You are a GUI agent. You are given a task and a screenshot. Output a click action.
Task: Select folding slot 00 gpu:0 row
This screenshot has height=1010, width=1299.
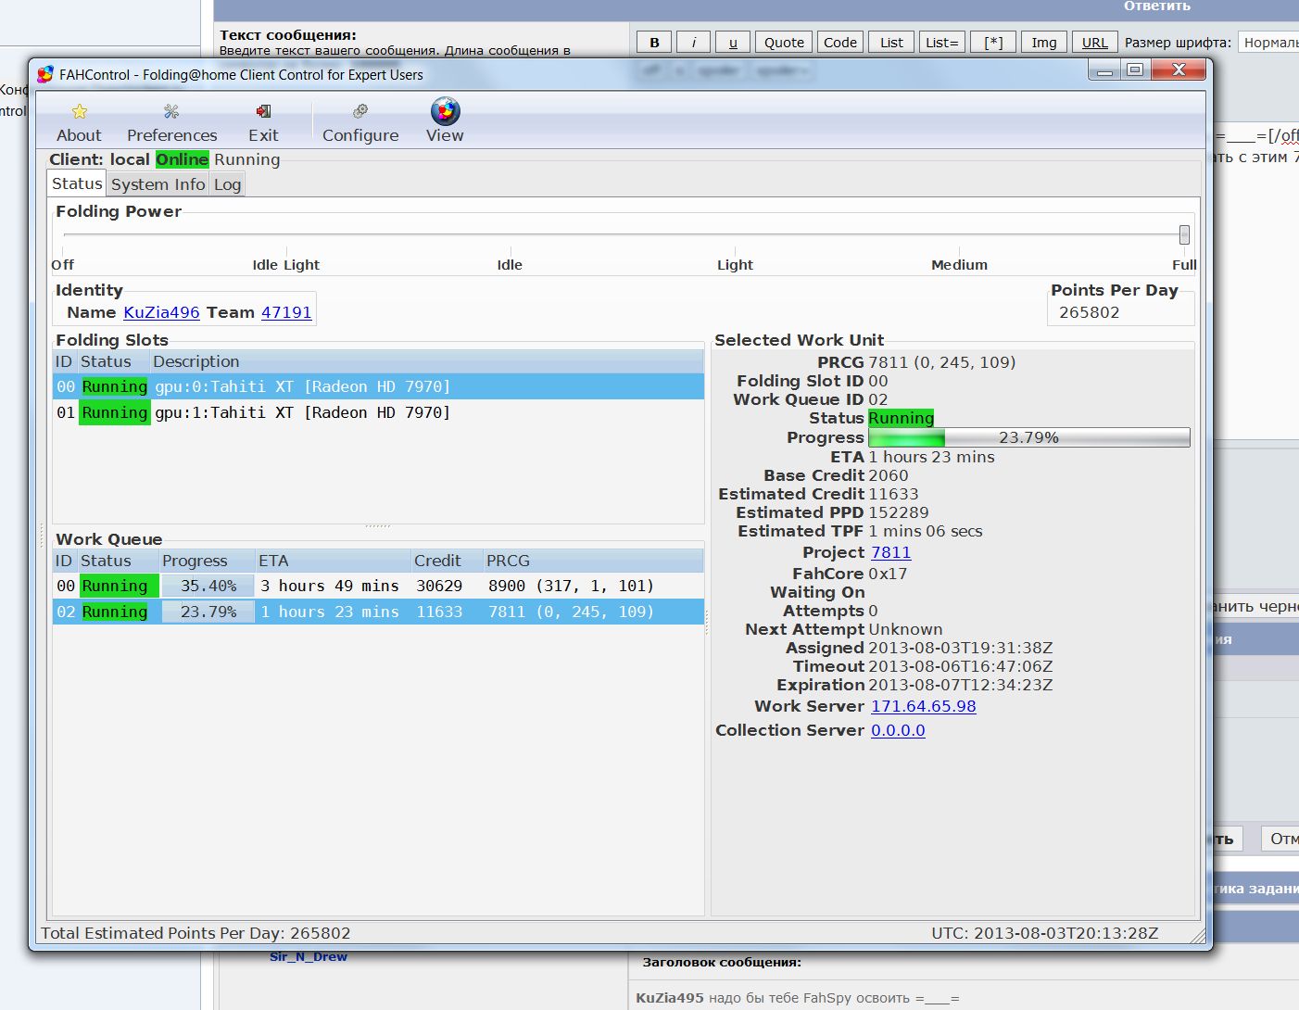pos(378,386)
